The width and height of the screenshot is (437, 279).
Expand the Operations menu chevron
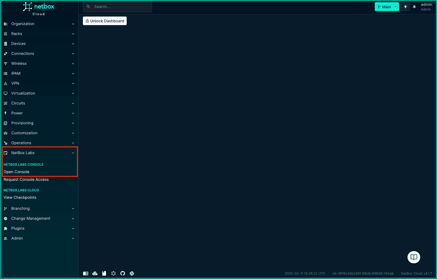click(x=73, y=143)
